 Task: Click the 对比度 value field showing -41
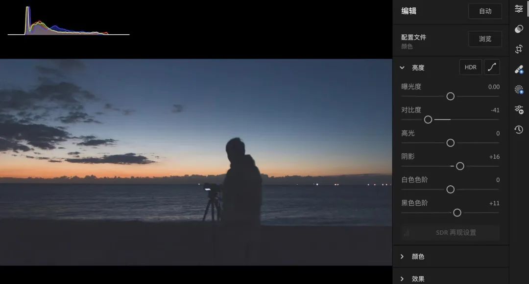pyautogui.click(x=495, y=110)
